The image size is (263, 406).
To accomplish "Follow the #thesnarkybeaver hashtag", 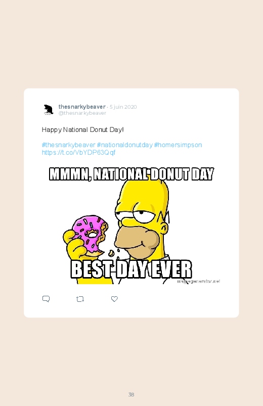I will [x=68, y=145].
